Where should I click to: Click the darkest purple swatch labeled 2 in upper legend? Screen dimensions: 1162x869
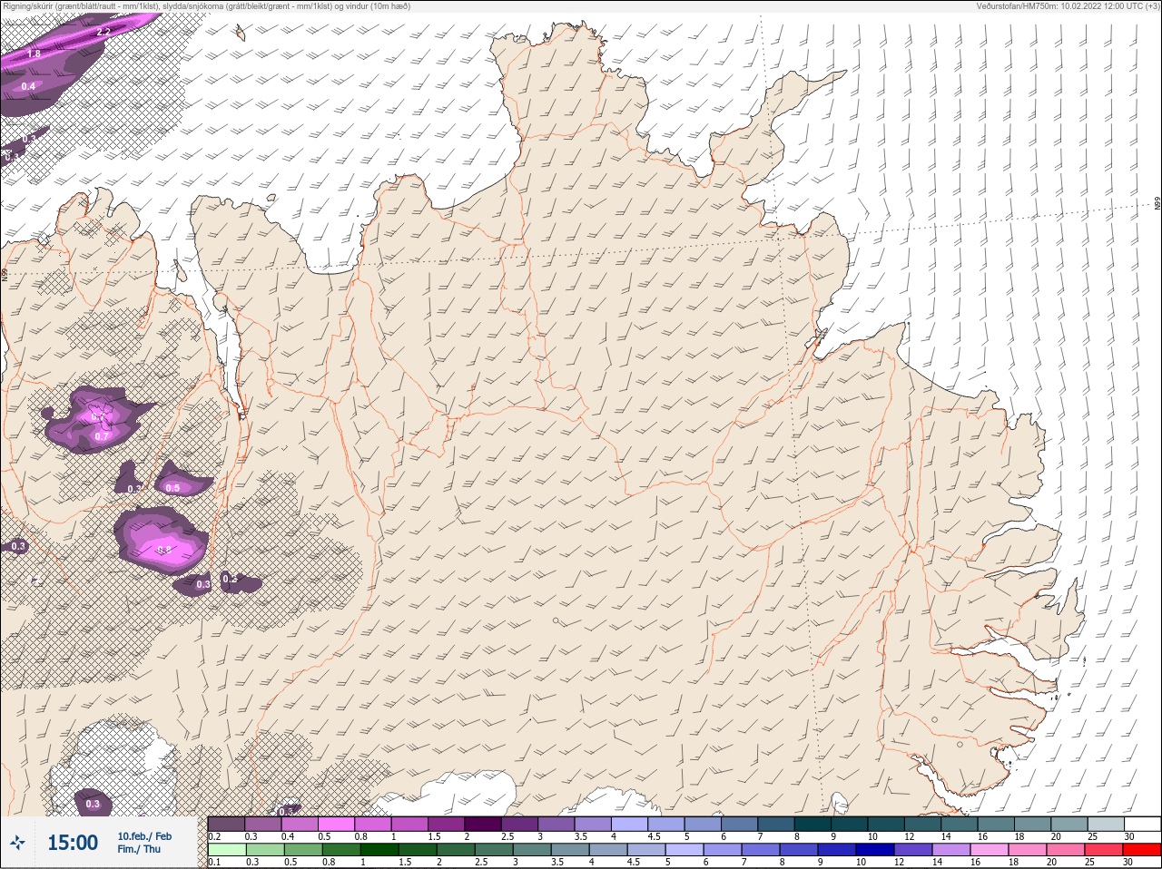tap(483, 824)
